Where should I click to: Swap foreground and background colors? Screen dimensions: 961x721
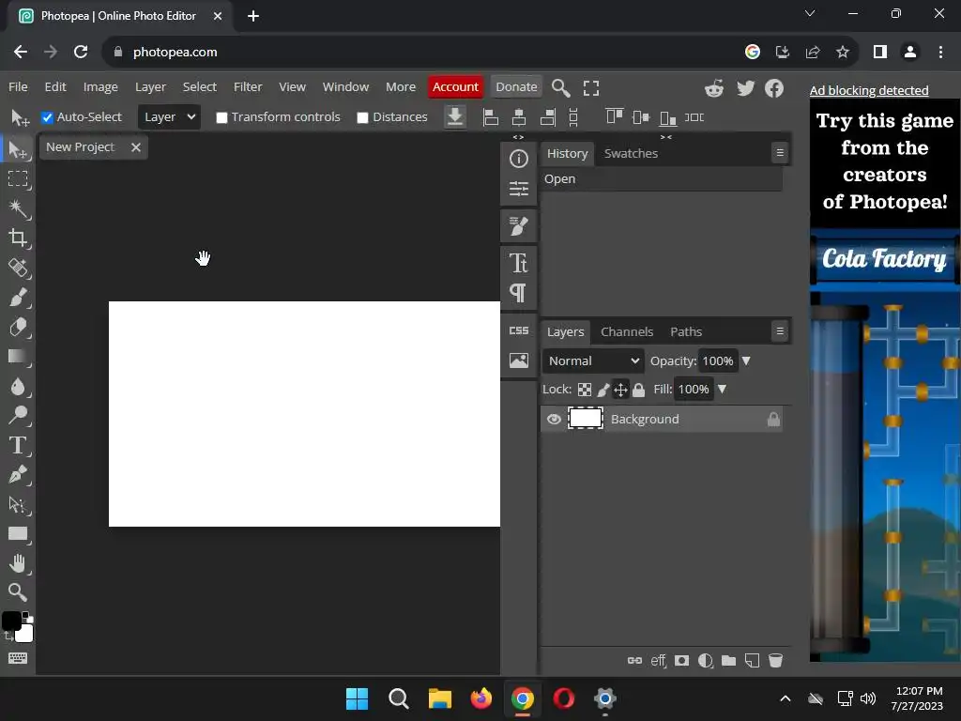(x=8, y=637)
